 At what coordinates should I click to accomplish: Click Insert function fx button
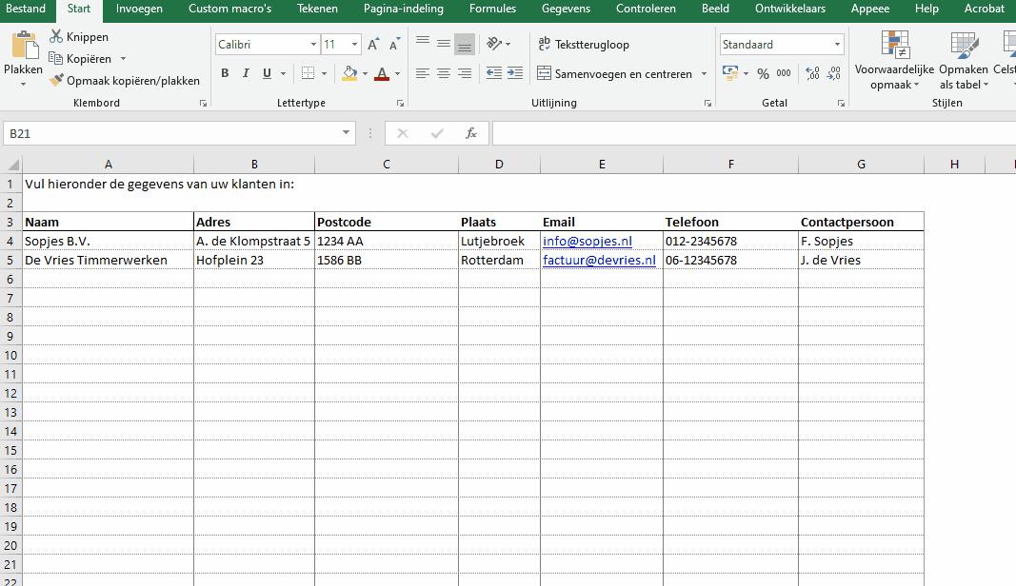[x=471, y=133]
